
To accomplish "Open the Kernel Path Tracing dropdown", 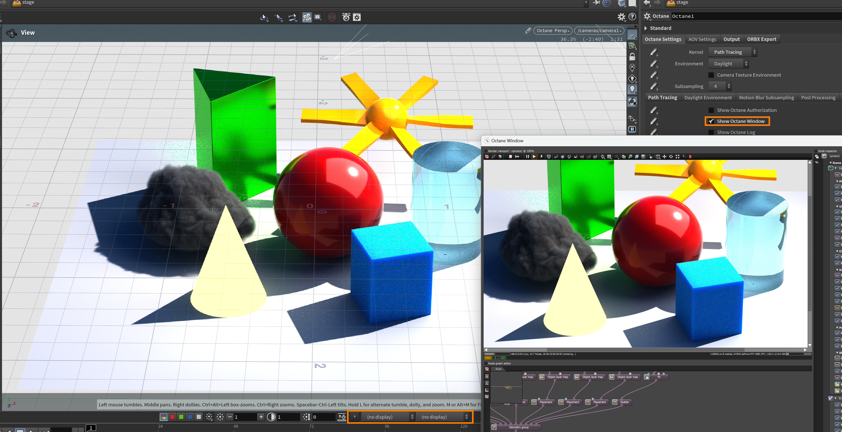I will pyautogui.click(x=732, y=52).
